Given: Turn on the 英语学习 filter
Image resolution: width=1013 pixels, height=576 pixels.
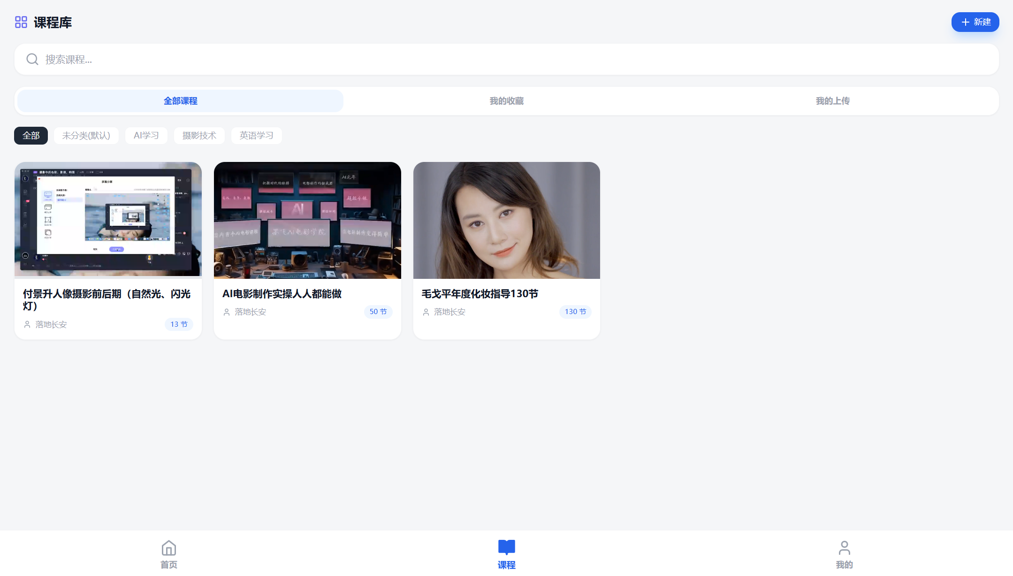Looking at the screenshot, I should (x=256, y=135).
